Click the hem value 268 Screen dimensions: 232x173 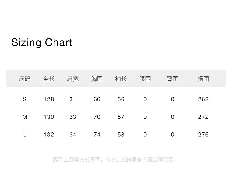[203, 99]
